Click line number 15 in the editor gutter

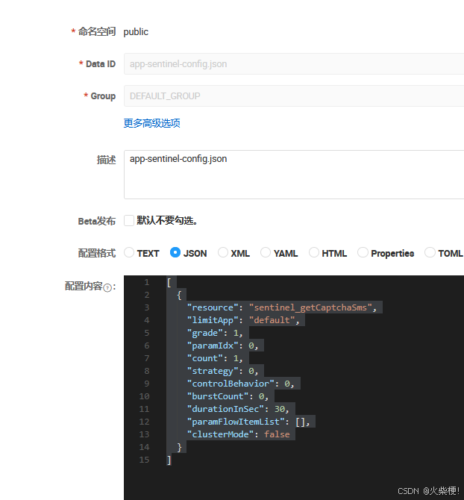[x=144, y=460]
